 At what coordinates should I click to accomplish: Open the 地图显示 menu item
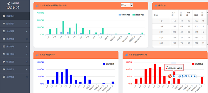point(15,16)
